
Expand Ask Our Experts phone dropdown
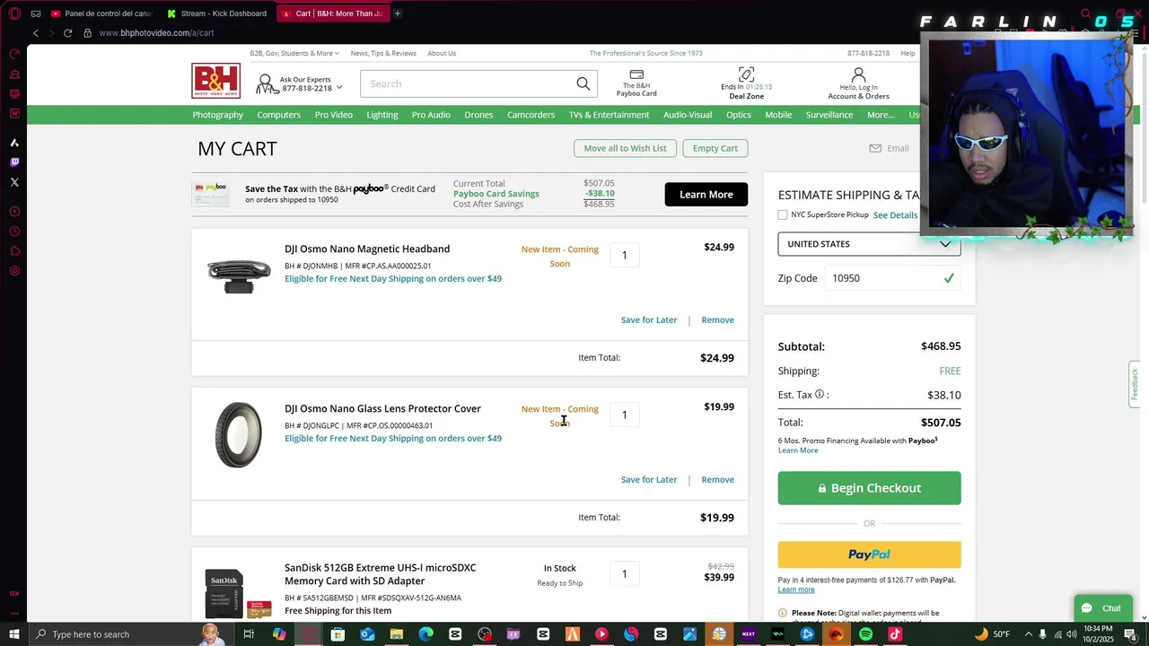(300, 83)
